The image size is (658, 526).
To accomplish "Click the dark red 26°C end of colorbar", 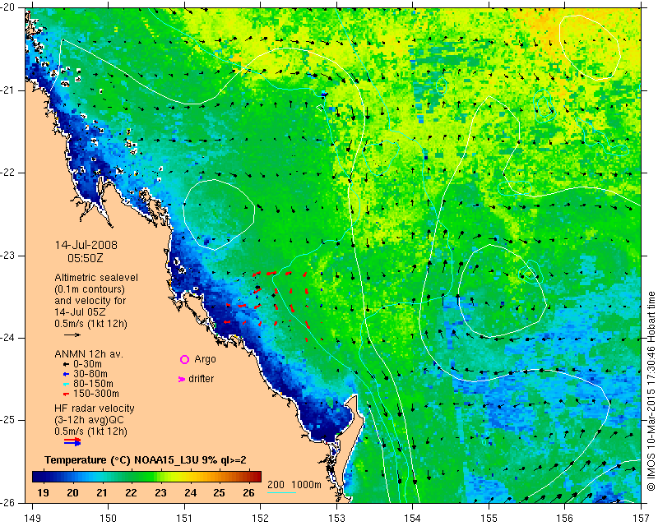I will point(257,477).
